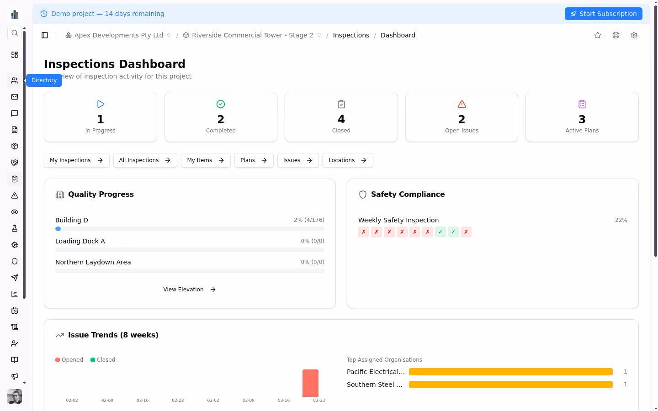The height and width of the screenshot is (411, 658).
Task: Open the lab testing flask icon
Action: [14, 228]
